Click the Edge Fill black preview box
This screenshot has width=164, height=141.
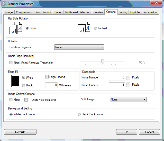(x=16, y=81)
